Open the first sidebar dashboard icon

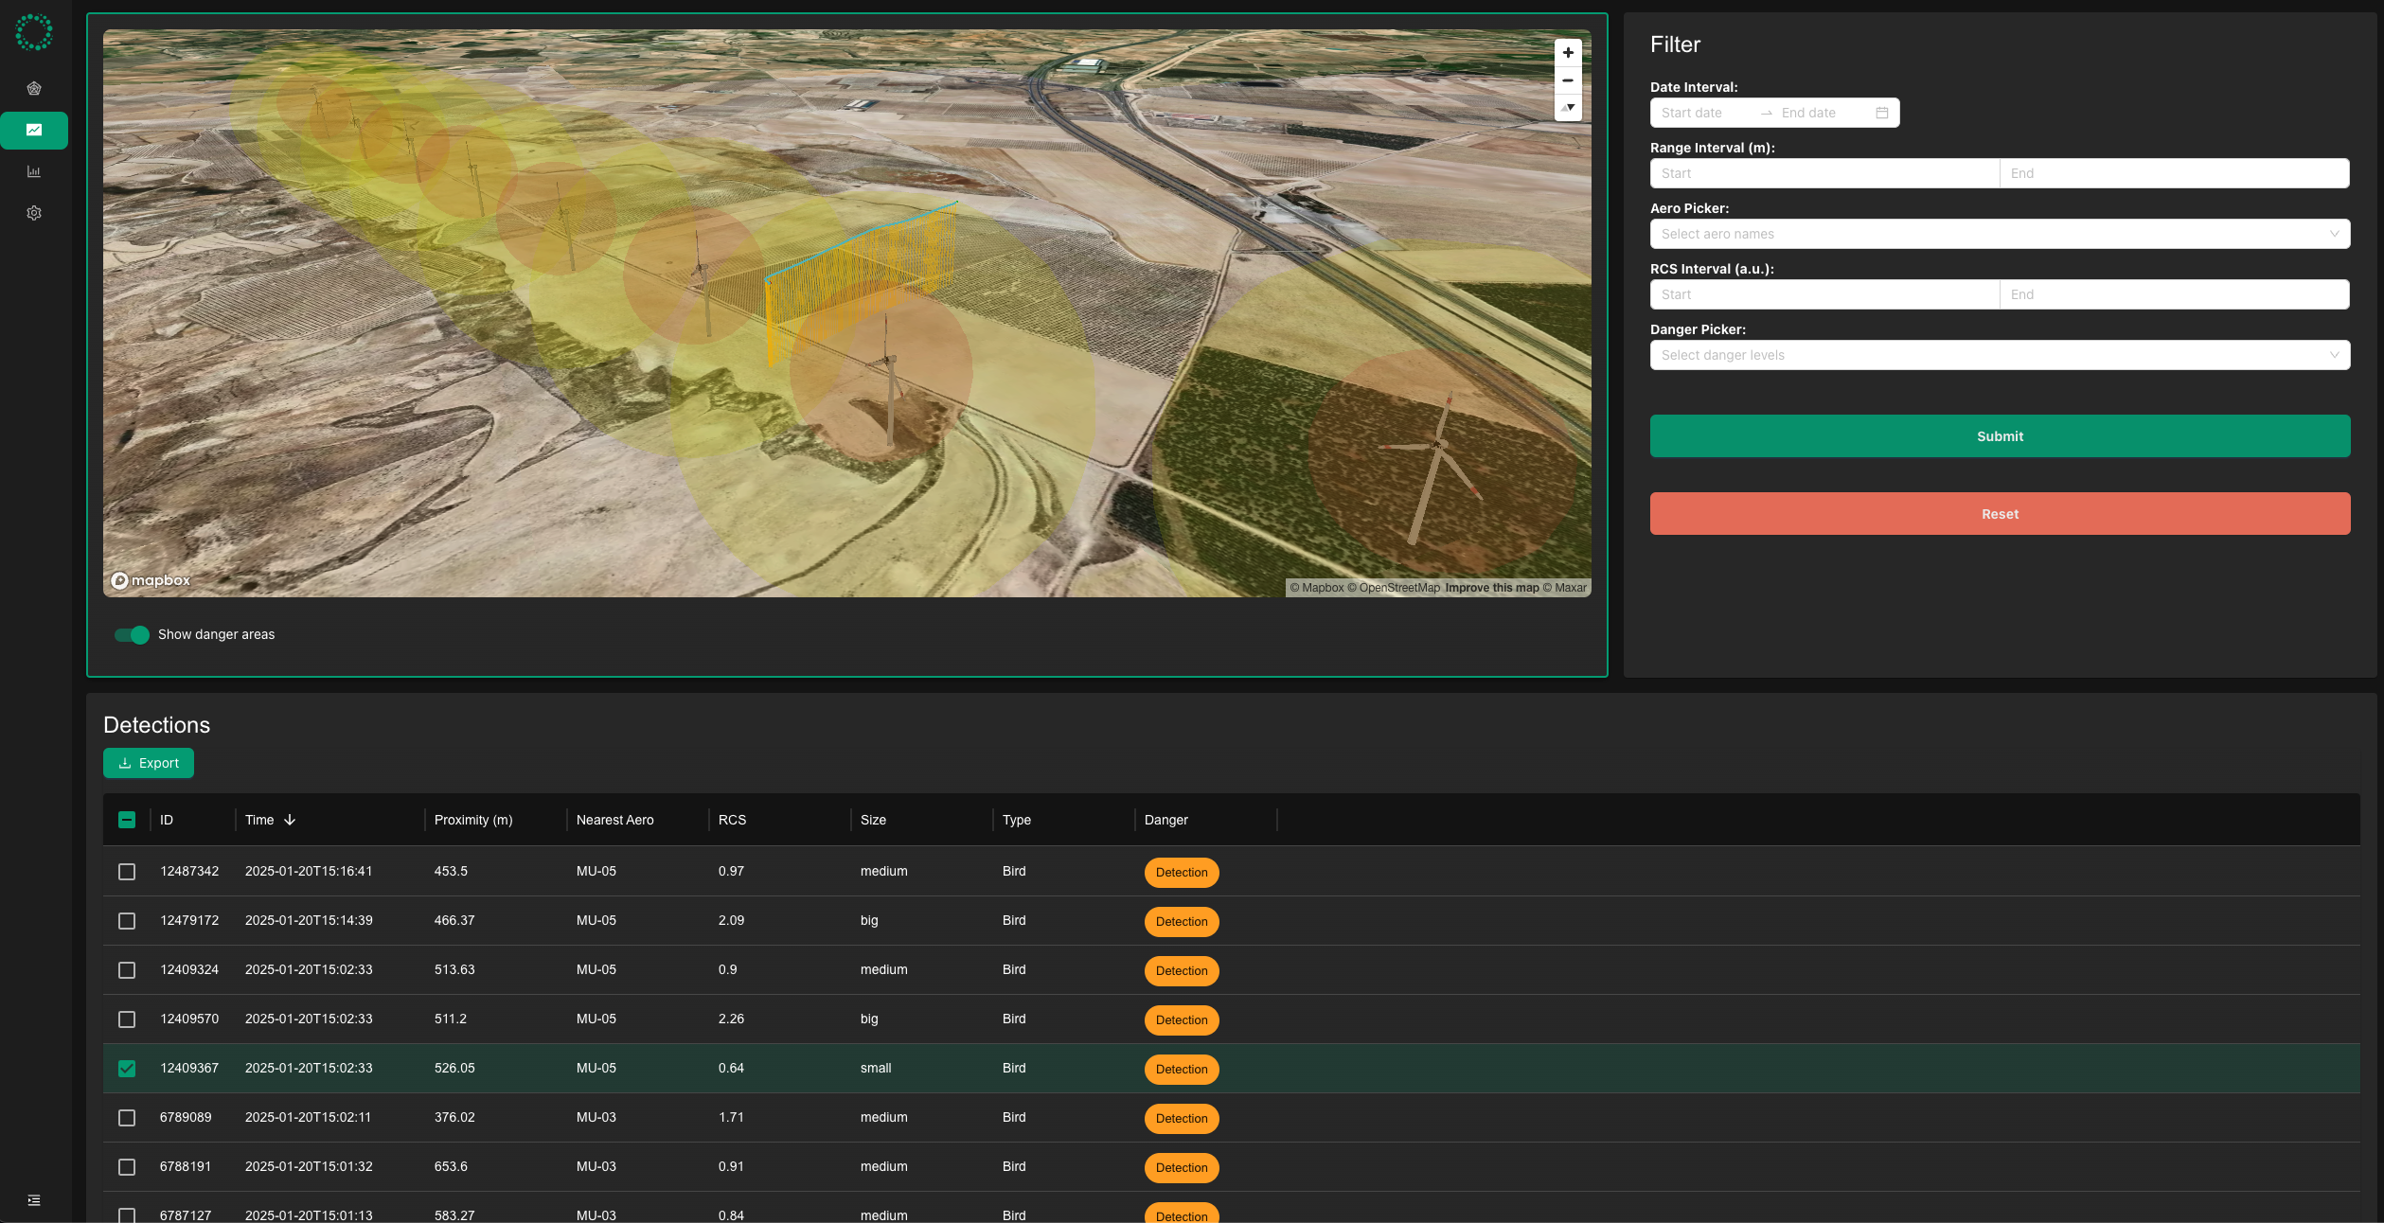click(34, 88)
